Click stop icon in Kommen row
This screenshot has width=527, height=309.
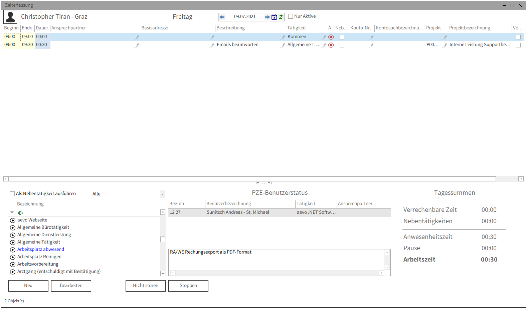[331, 37]
